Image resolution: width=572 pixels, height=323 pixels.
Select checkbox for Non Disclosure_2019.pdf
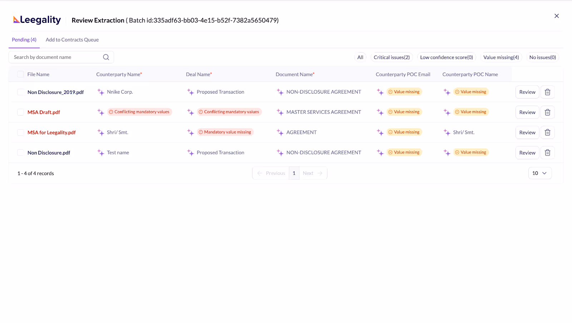pos(21,92)
